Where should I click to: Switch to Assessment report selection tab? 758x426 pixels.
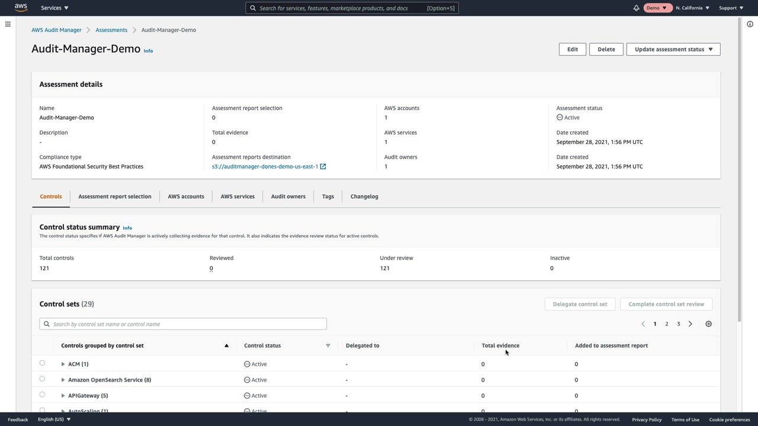(x=115, y=196)
